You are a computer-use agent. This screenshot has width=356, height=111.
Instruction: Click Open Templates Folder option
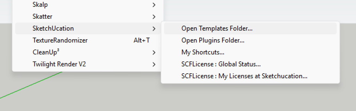(x=217, y=28)
